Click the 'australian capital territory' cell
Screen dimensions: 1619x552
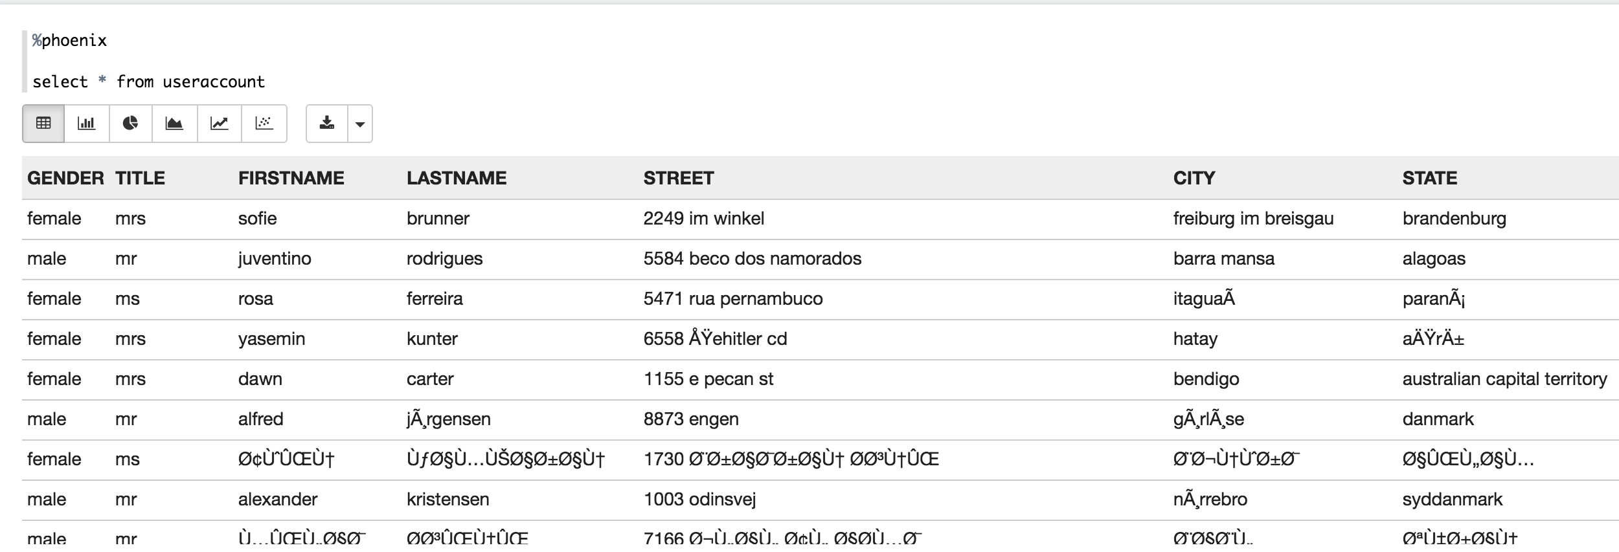point(1504,379)
